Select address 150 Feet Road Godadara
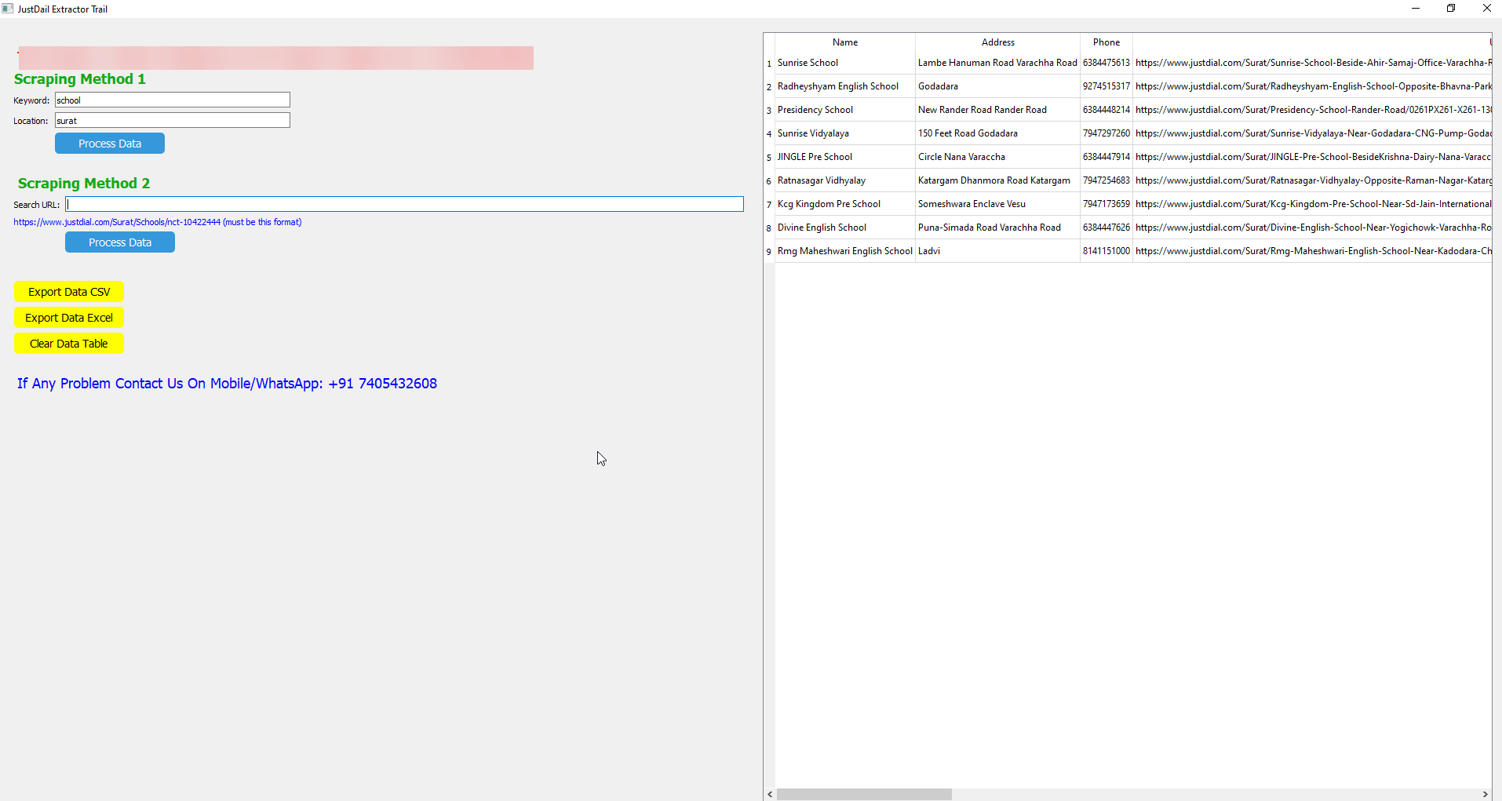The width and height of the screenshot is (1502, 801). [998, 133]
